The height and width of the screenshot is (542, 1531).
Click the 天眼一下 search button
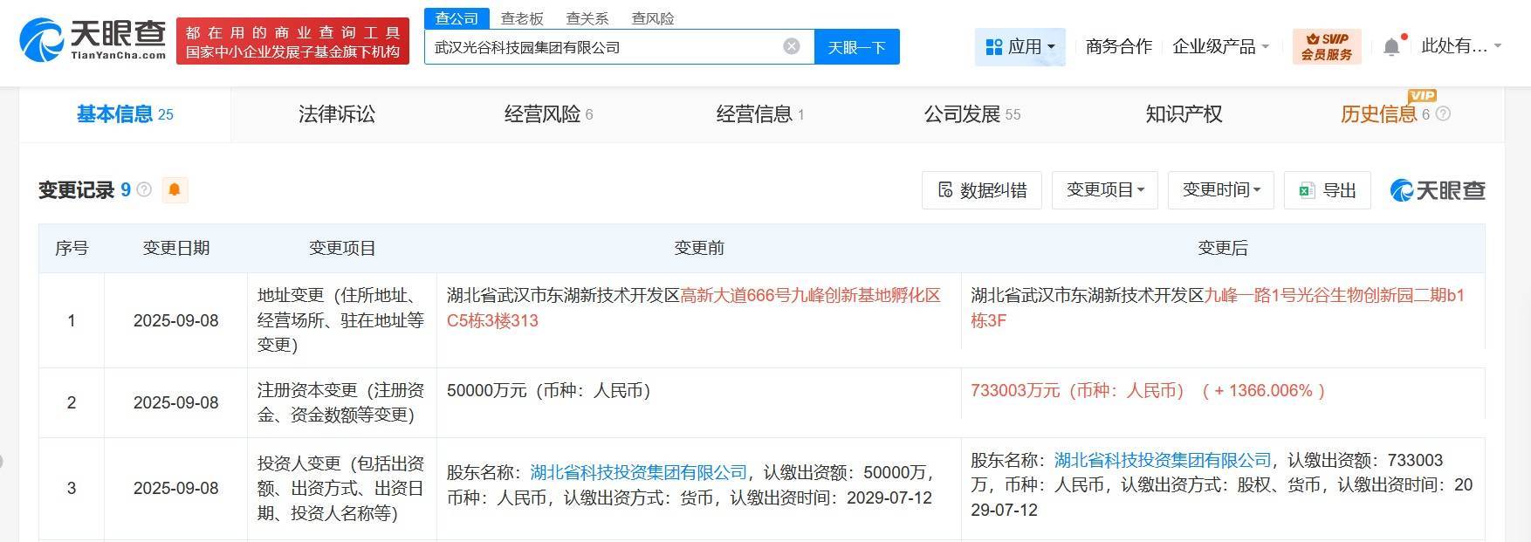(x=856, y=47)
